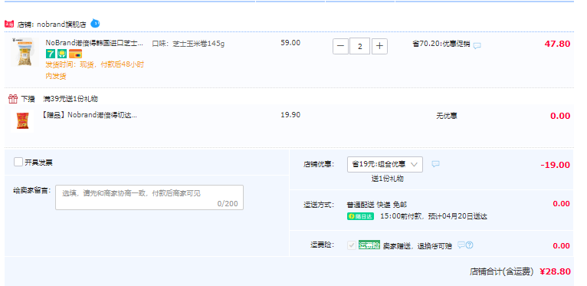Expand the 省19元:组合优惠 dropdown
The width and height of the screenshot is (587, 286).
point(385,164)
